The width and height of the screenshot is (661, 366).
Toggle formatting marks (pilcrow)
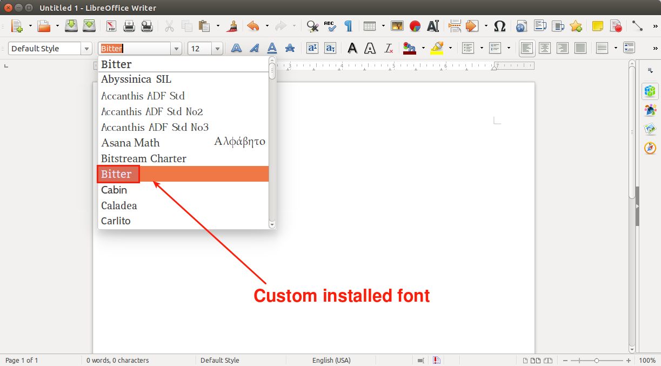click(x=348, y=26)
